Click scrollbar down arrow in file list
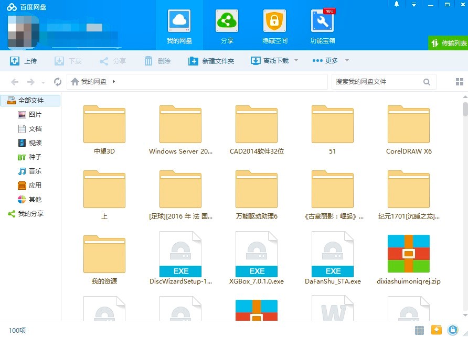Image resolution: width=468 pixels, height=337 pixels. pyautogui.click(x=465, y=315)
